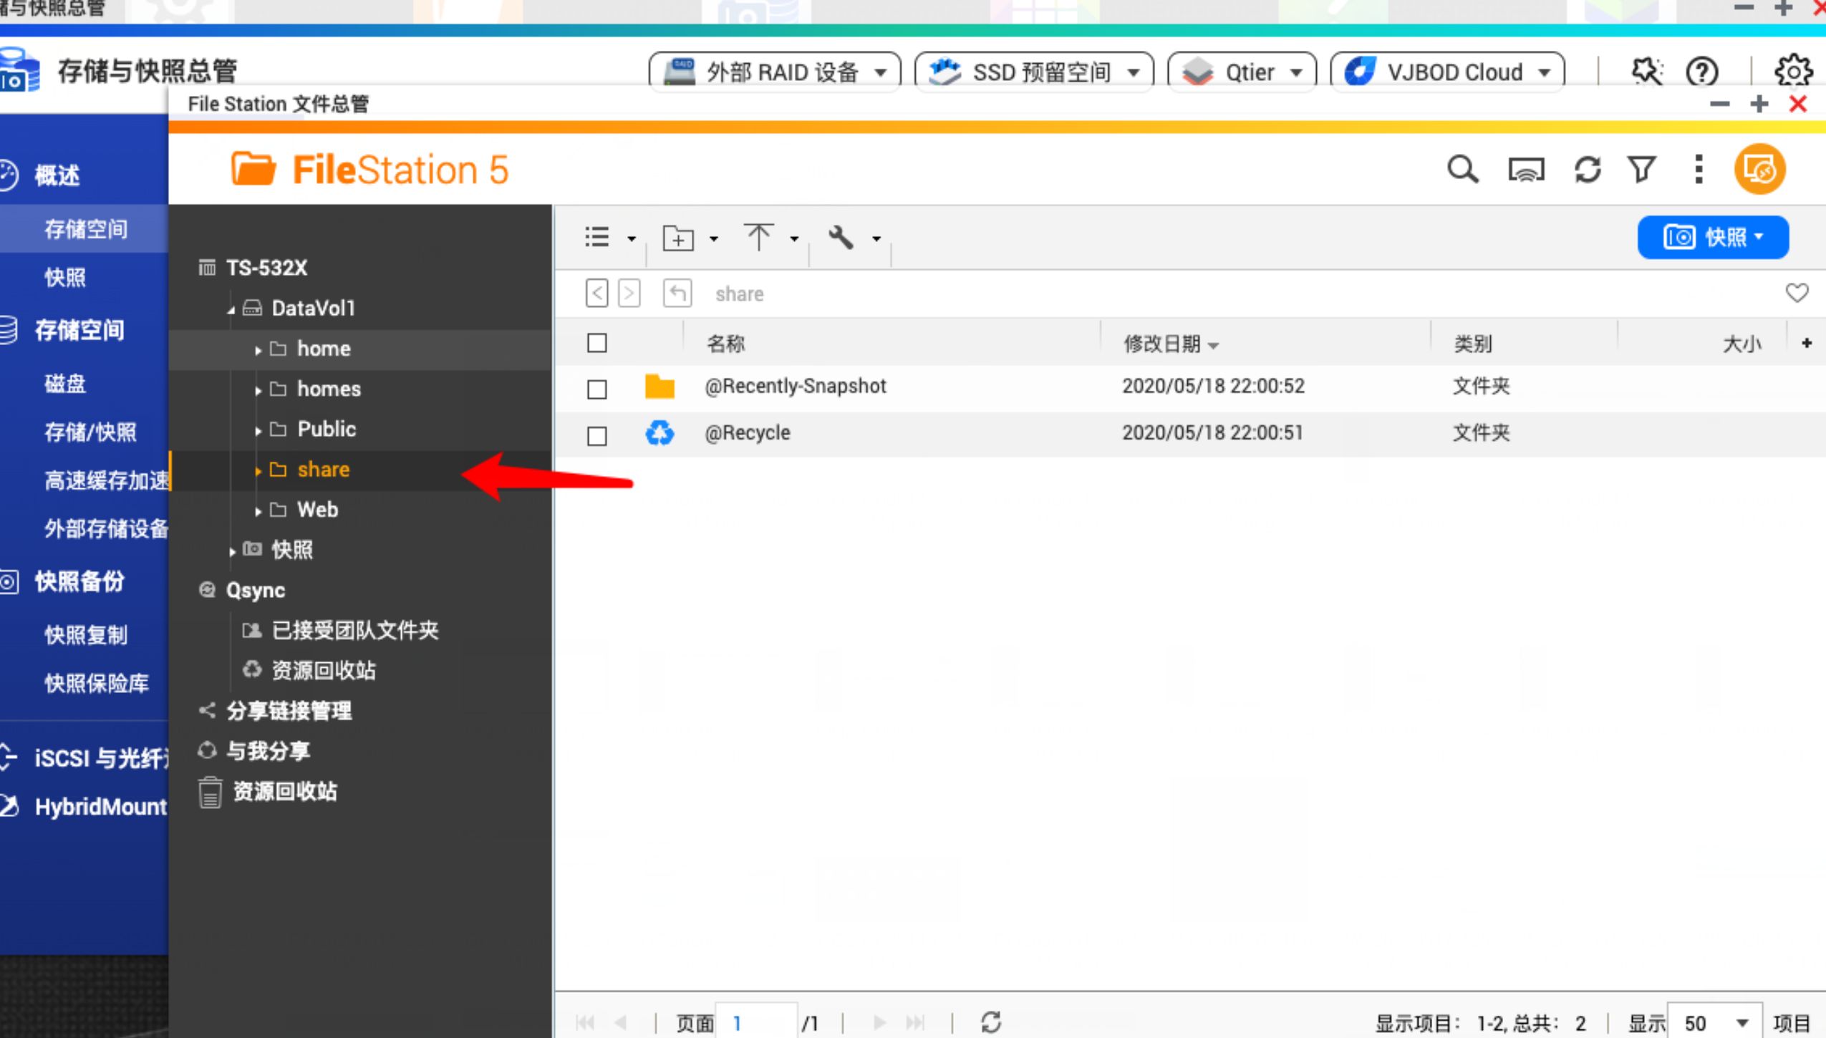The height and width of the screenshot is (1038, 1826).
Task: Add share folder to favorites heart icon
Action: [x=1796, y=293]
